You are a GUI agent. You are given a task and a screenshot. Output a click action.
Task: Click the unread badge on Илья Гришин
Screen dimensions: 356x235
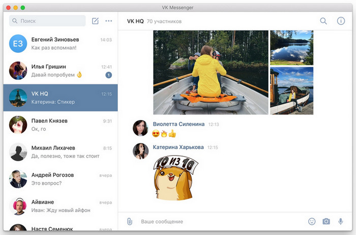coord(108,75)
